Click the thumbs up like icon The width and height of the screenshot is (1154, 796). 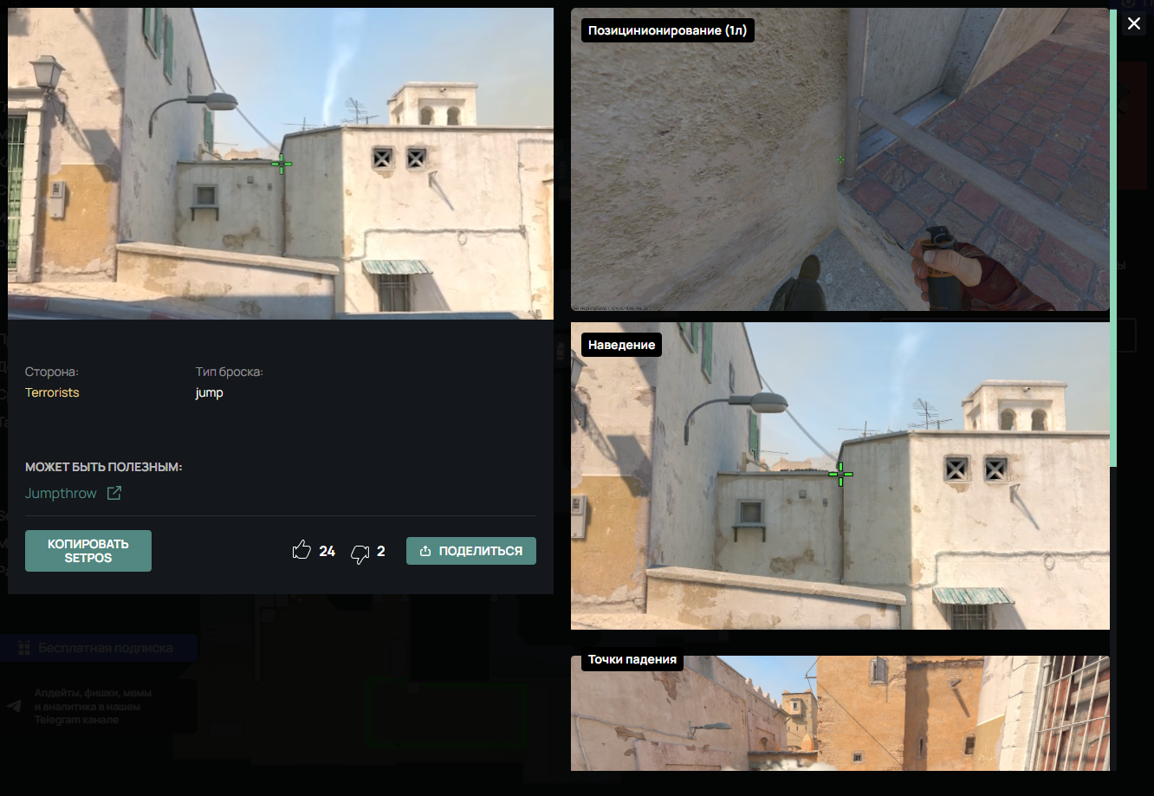(x=301, y=550)
